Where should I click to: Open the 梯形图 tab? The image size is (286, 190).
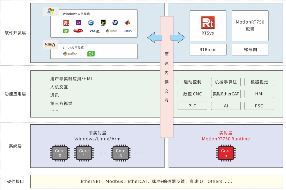(250, 49)
